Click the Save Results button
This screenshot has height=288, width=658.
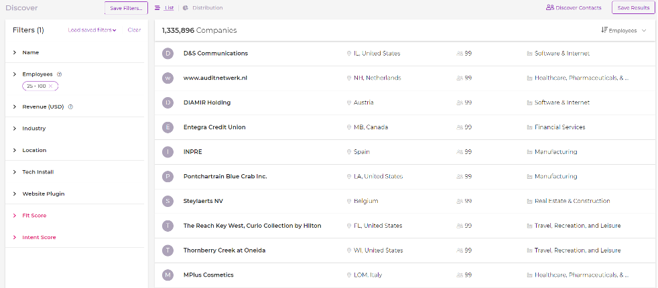[x=633, y=7]
